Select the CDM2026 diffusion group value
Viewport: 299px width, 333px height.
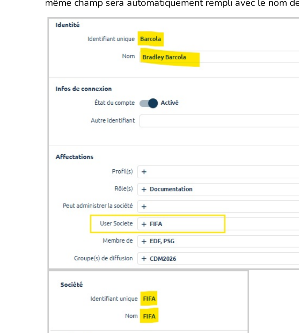163,259
